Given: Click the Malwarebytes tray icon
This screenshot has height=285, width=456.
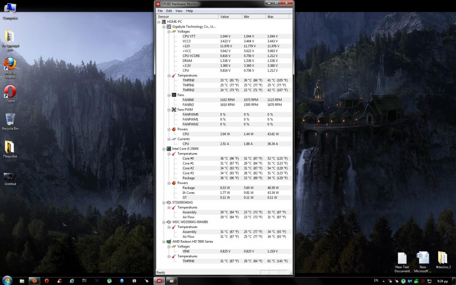Looking at the screenshot, I should [410, 281].
